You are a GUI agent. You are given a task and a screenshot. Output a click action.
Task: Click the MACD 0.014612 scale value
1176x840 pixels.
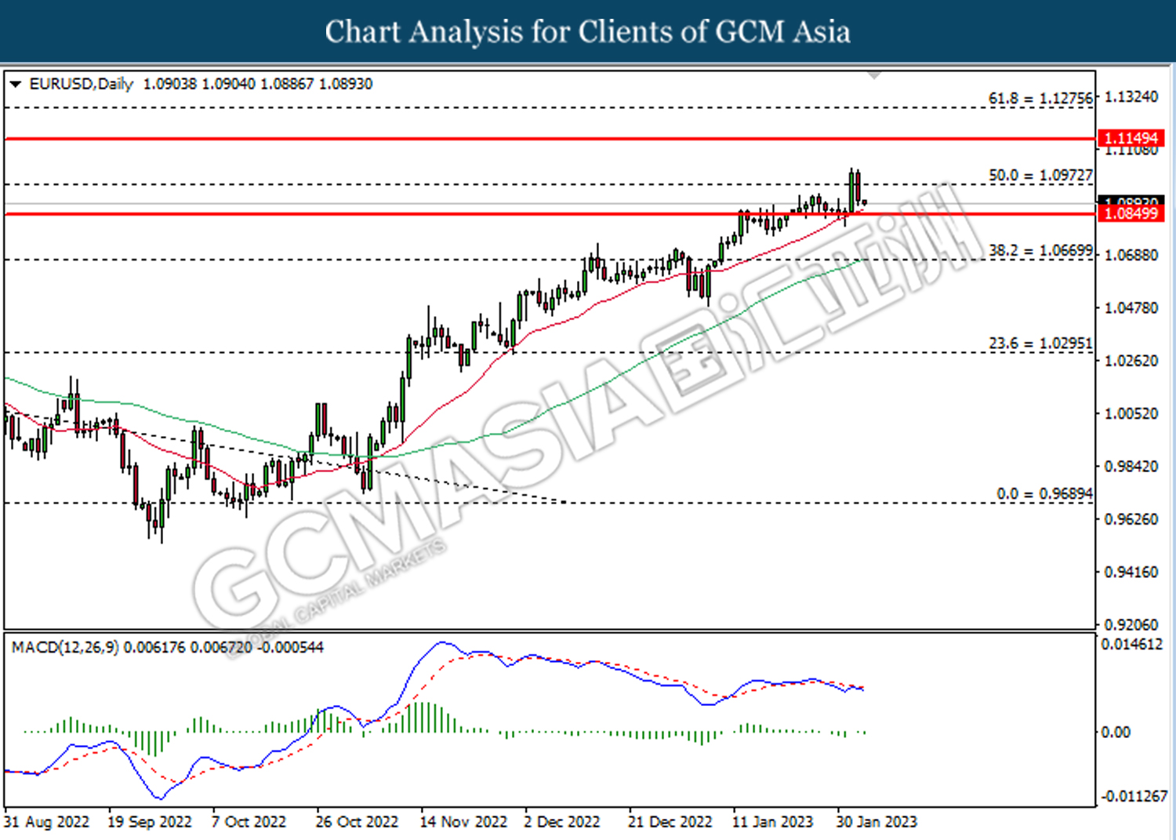1132,644
